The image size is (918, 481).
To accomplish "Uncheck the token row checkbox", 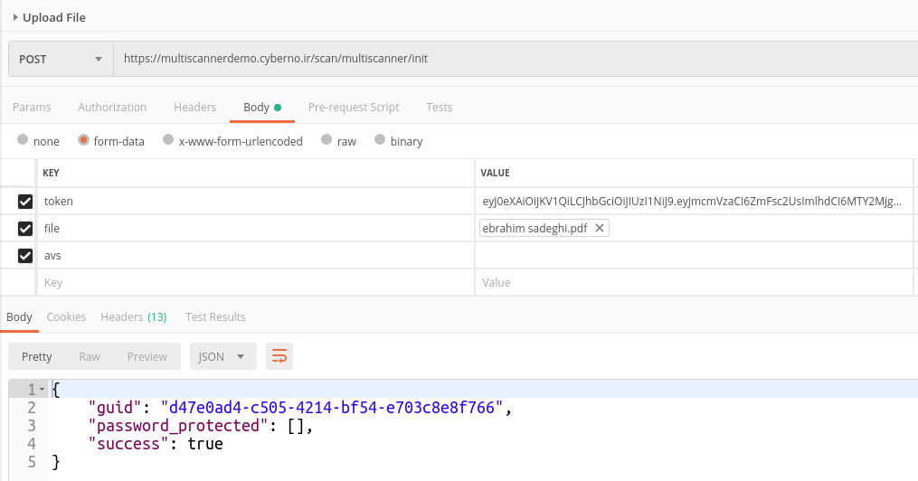I will click(x=25, y=202).
